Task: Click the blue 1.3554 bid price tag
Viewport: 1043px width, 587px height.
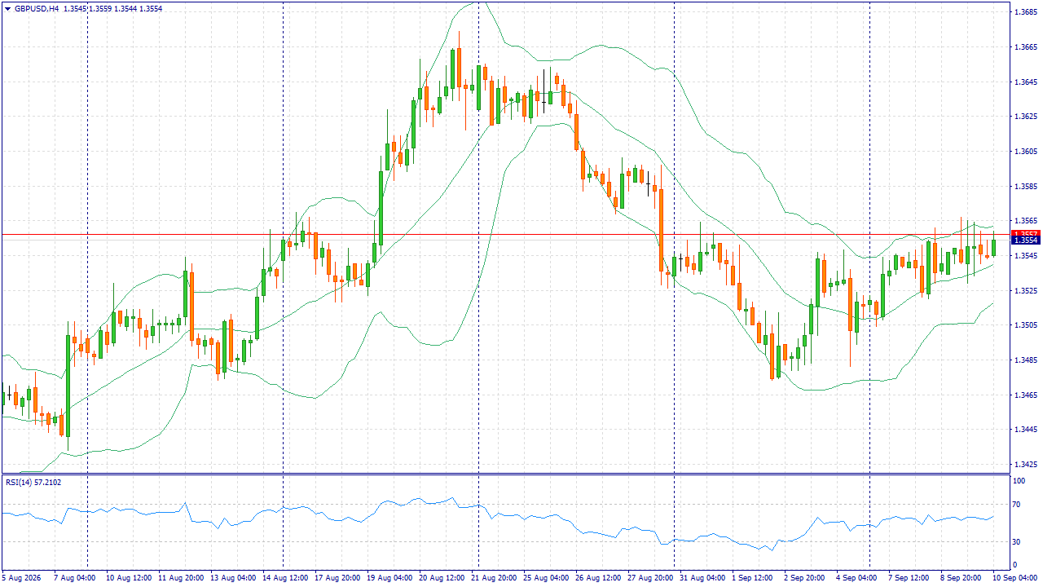Action: 1025,241
